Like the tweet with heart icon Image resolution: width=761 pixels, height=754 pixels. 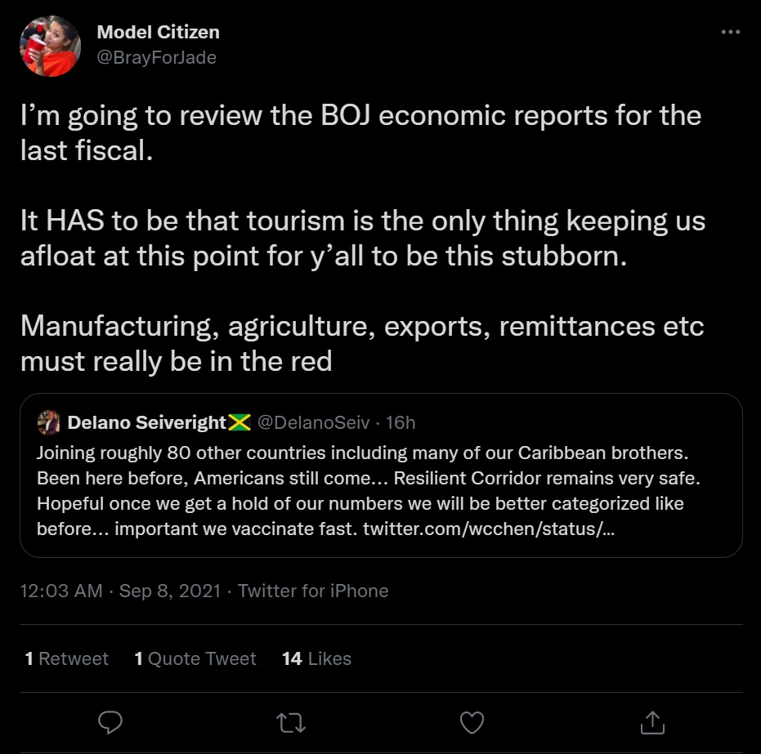pyautogui.click(x=472, y=722)
